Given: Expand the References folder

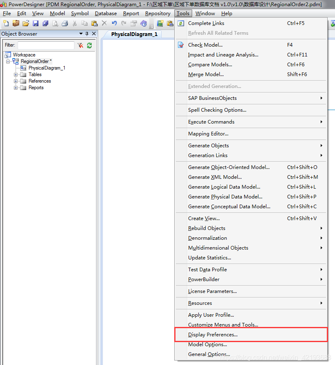Looking at the screenshot, I should point(16,81).
